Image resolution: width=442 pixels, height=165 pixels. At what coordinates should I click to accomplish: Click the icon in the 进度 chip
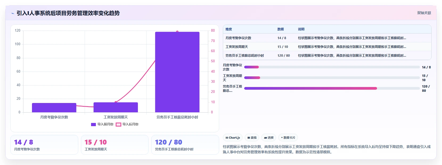coord(265,138)
